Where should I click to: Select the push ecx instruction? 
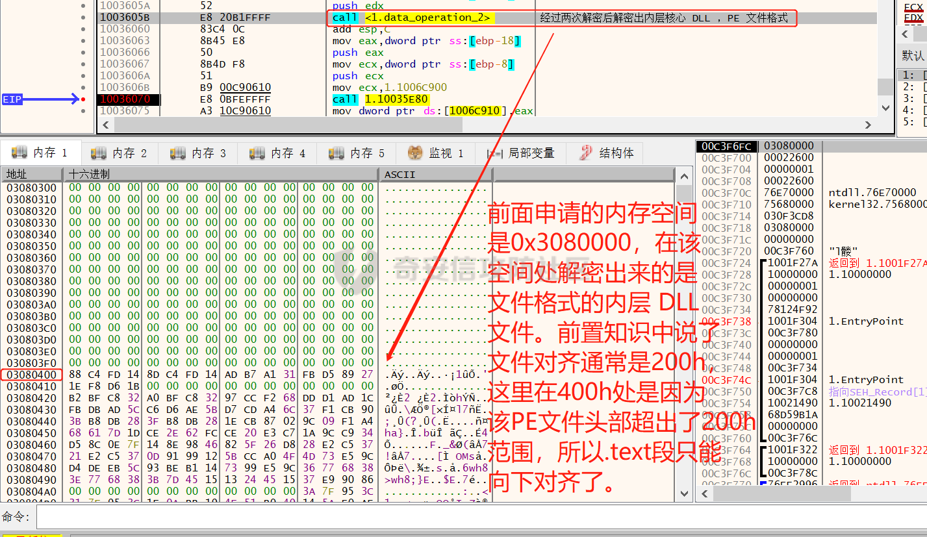[x=358, y=76]
